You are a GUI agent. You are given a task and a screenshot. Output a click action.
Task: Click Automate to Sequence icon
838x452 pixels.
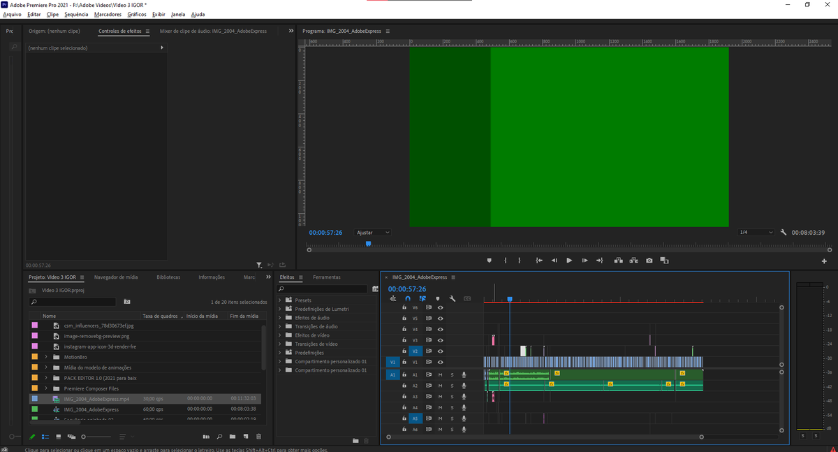click(205, 436)
